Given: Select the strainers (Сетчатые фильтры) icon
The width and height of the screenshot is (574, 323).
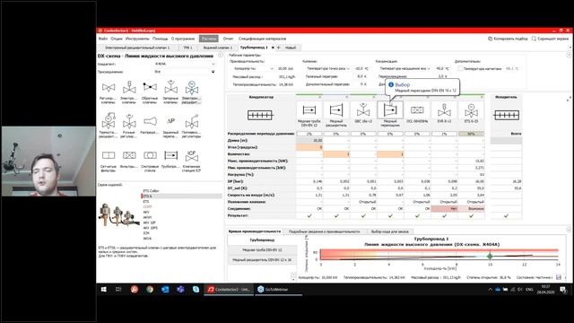Looking at the screenshot, I should pyautogui.click(x=109, y=155).
